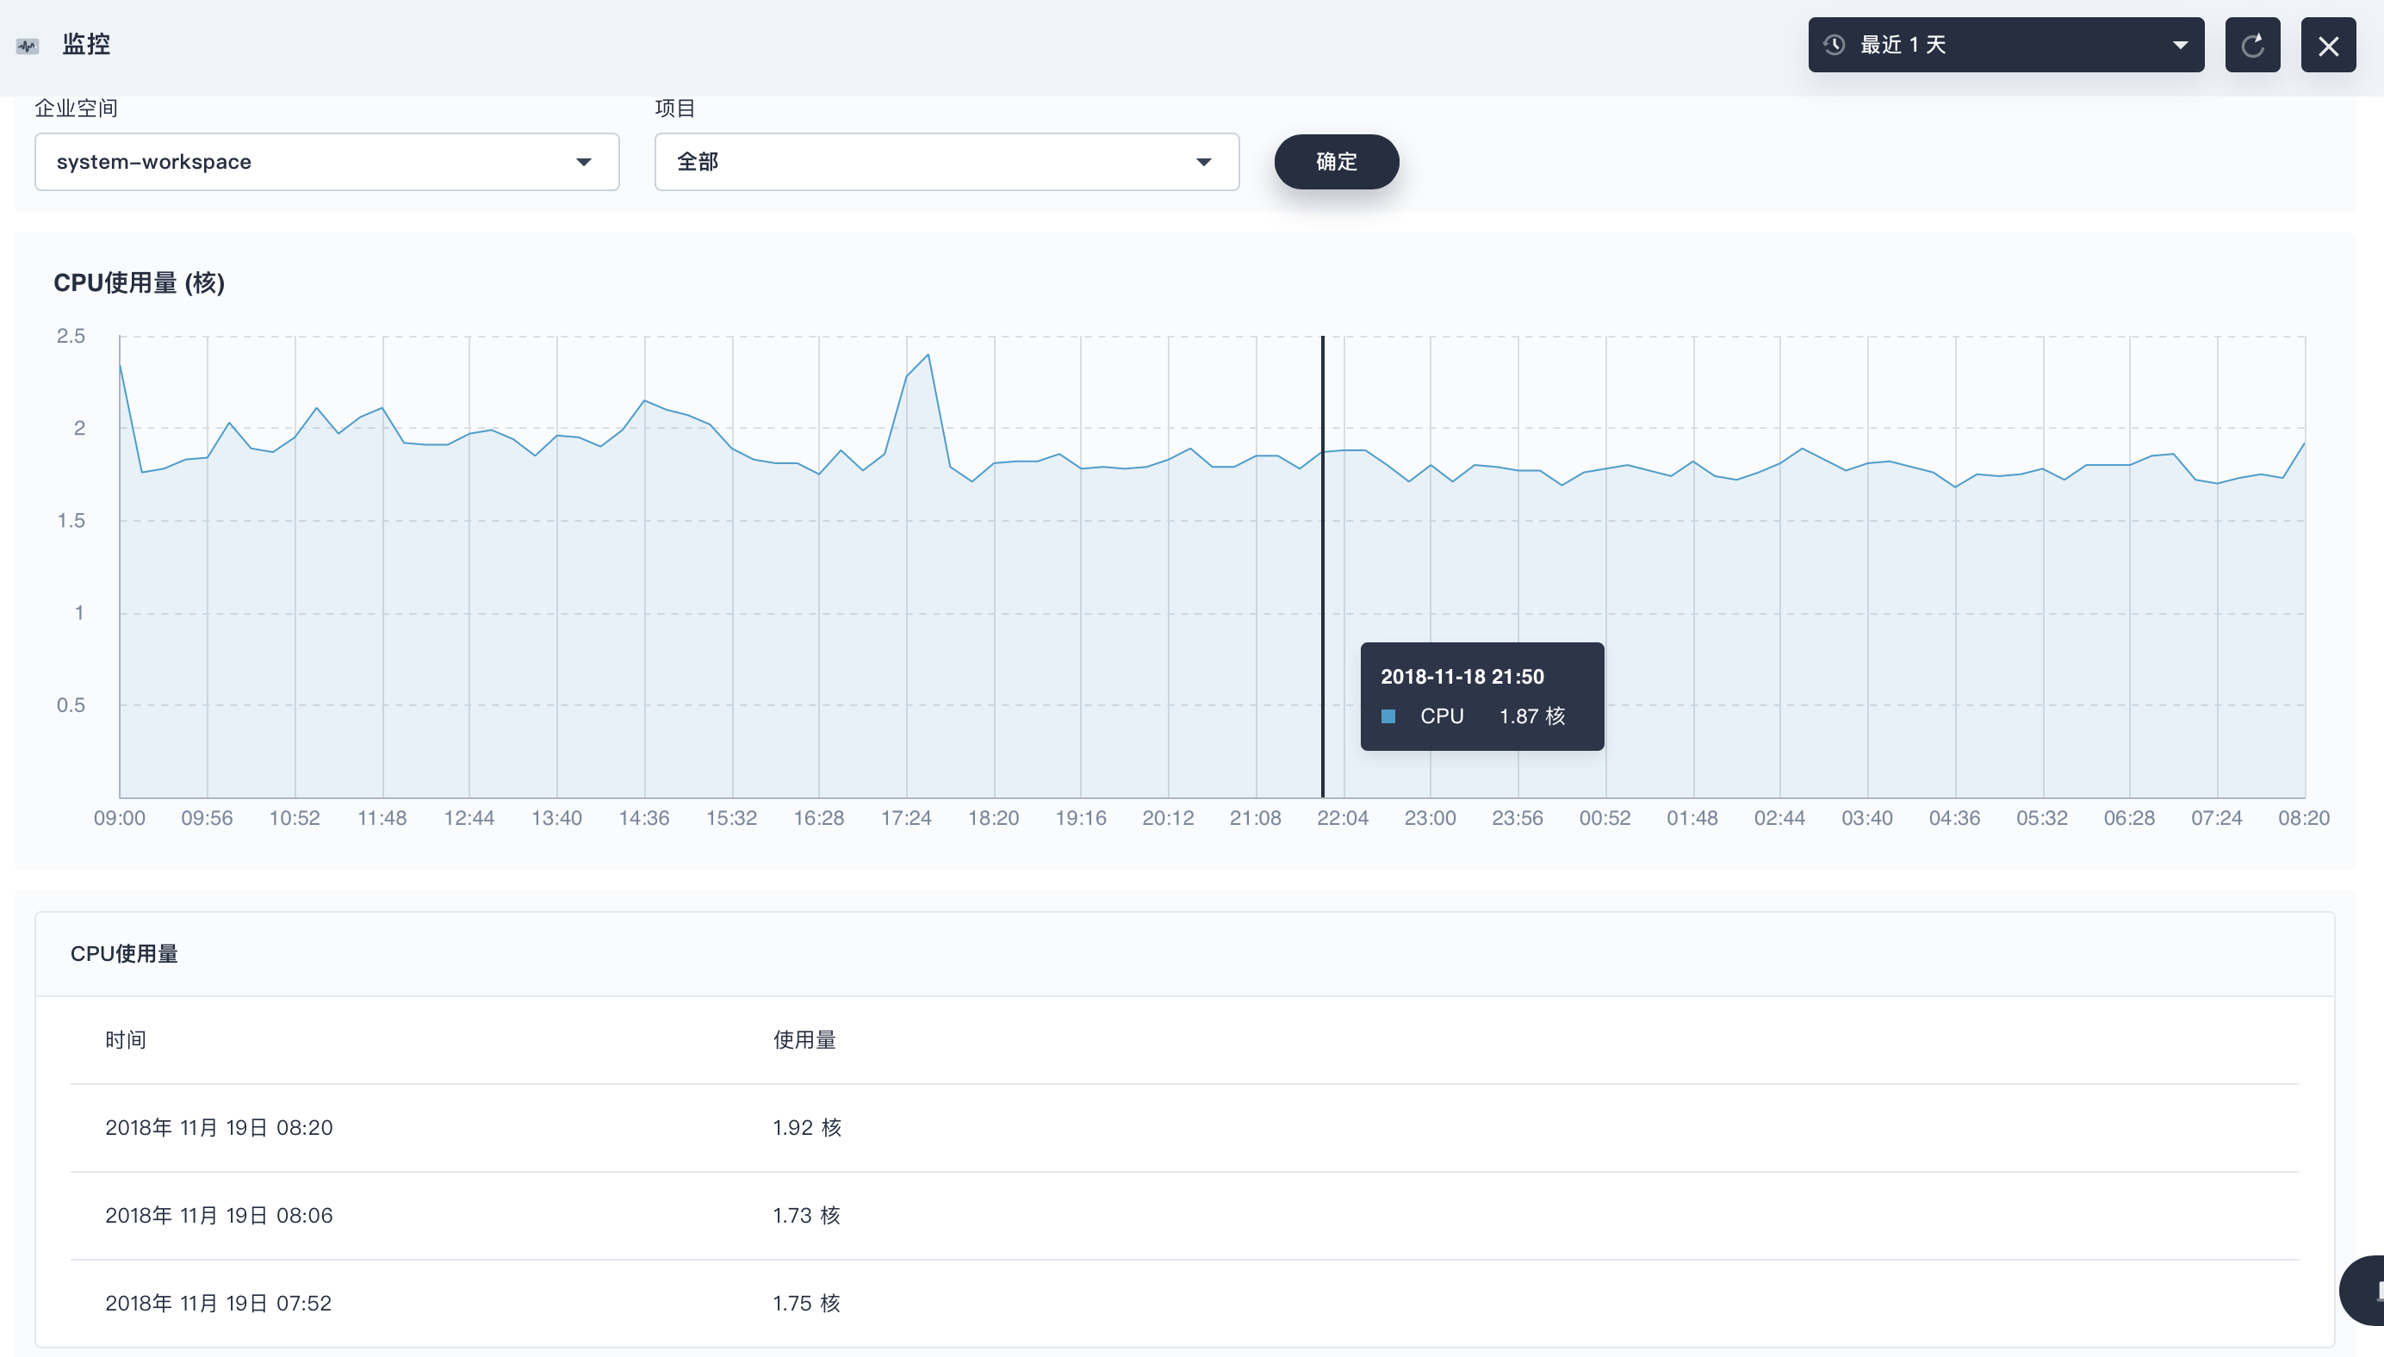The height and width of the screenshot is (1357, 2384).
Task: Click the row 2018年 11月 19日 08:06
Action: coord(1184,1215)
